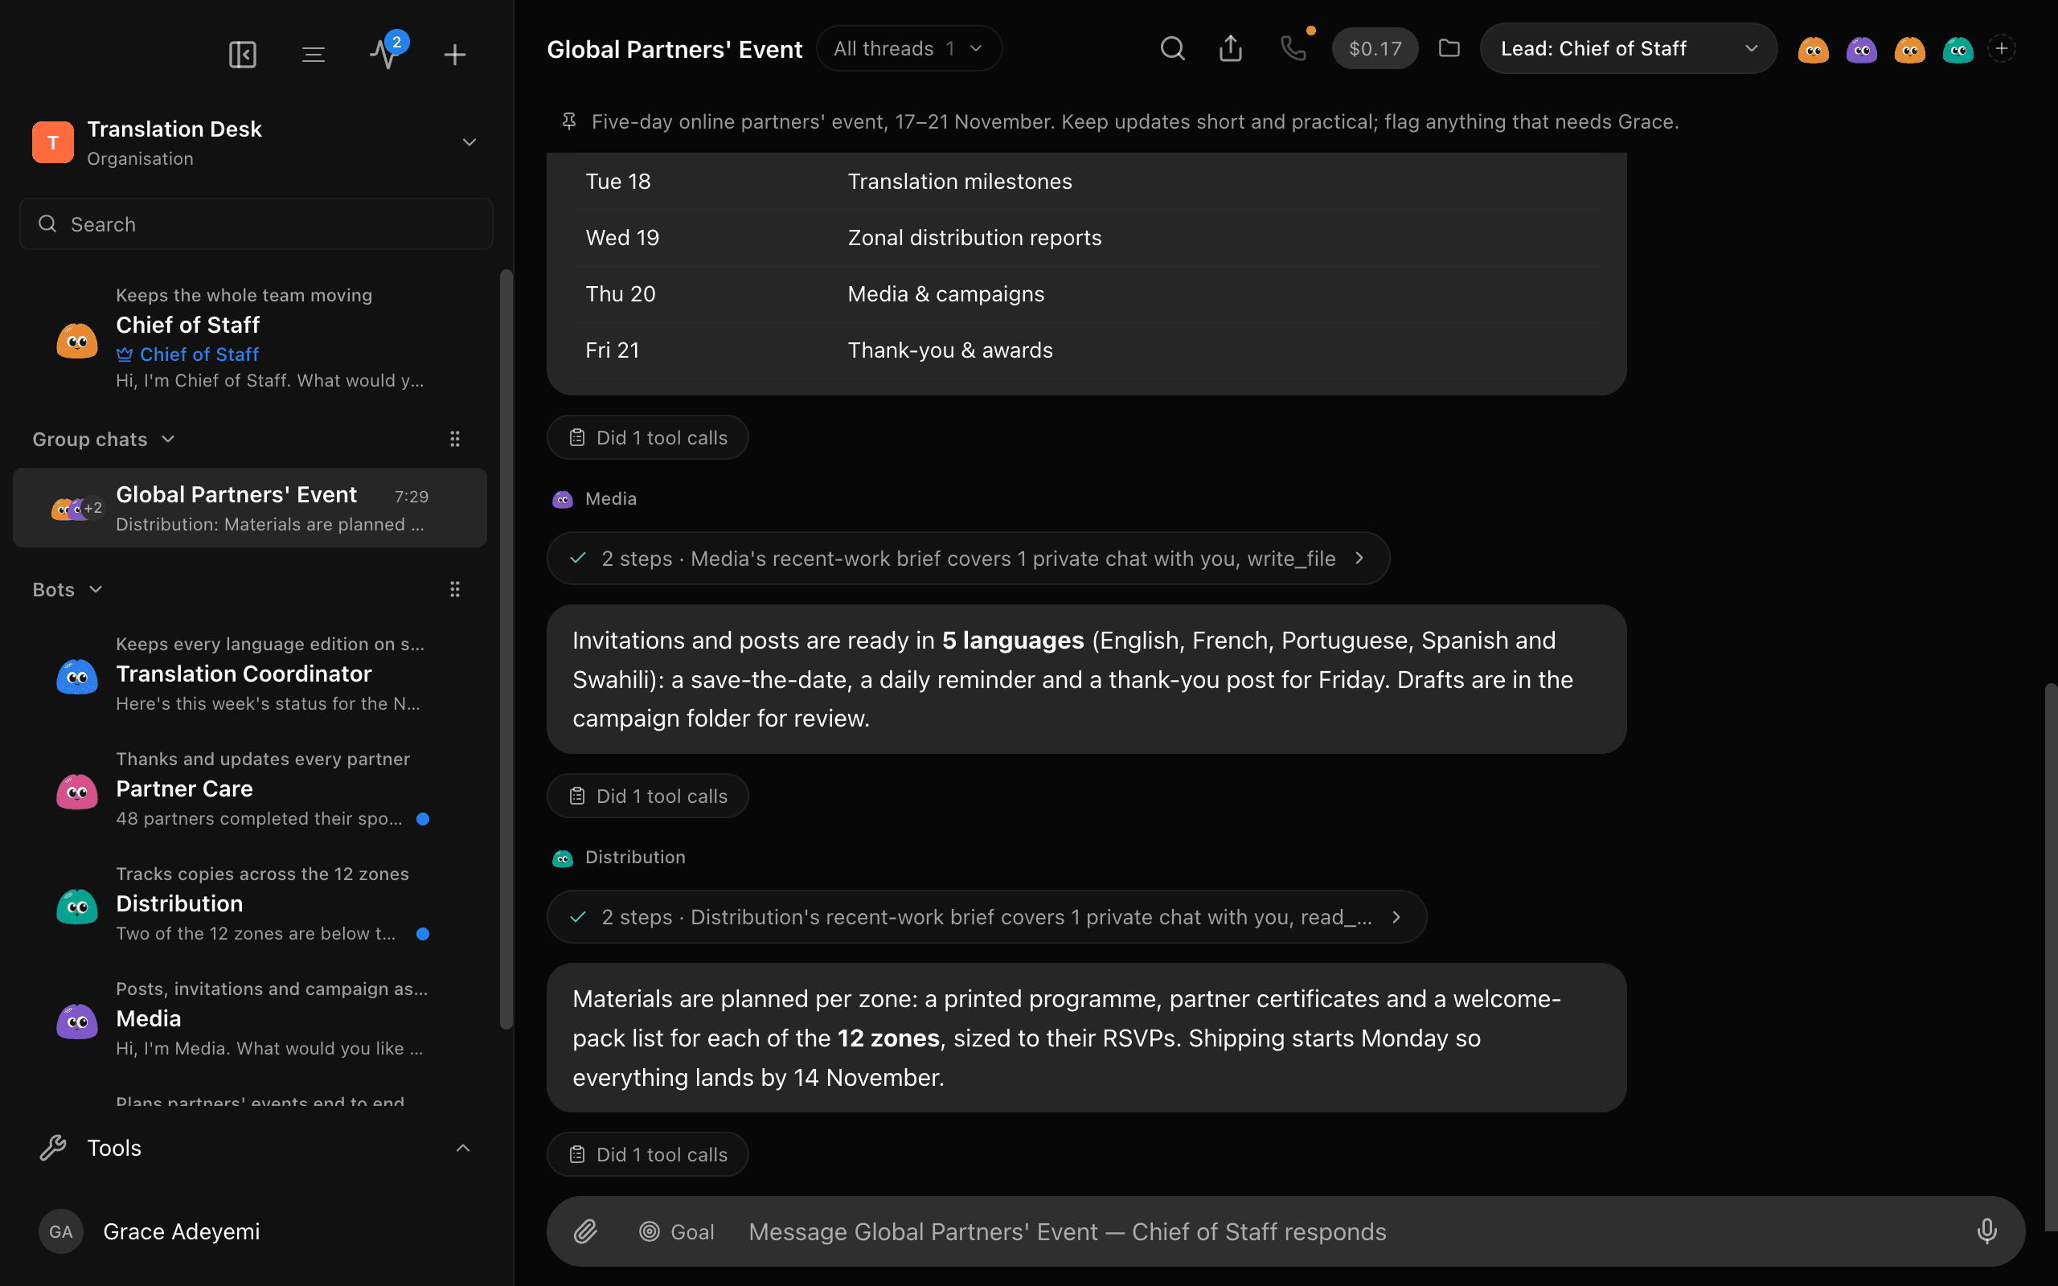Show tool calls under Distribution's message
This screenshot has width=2058, height=1286.
647,1154
